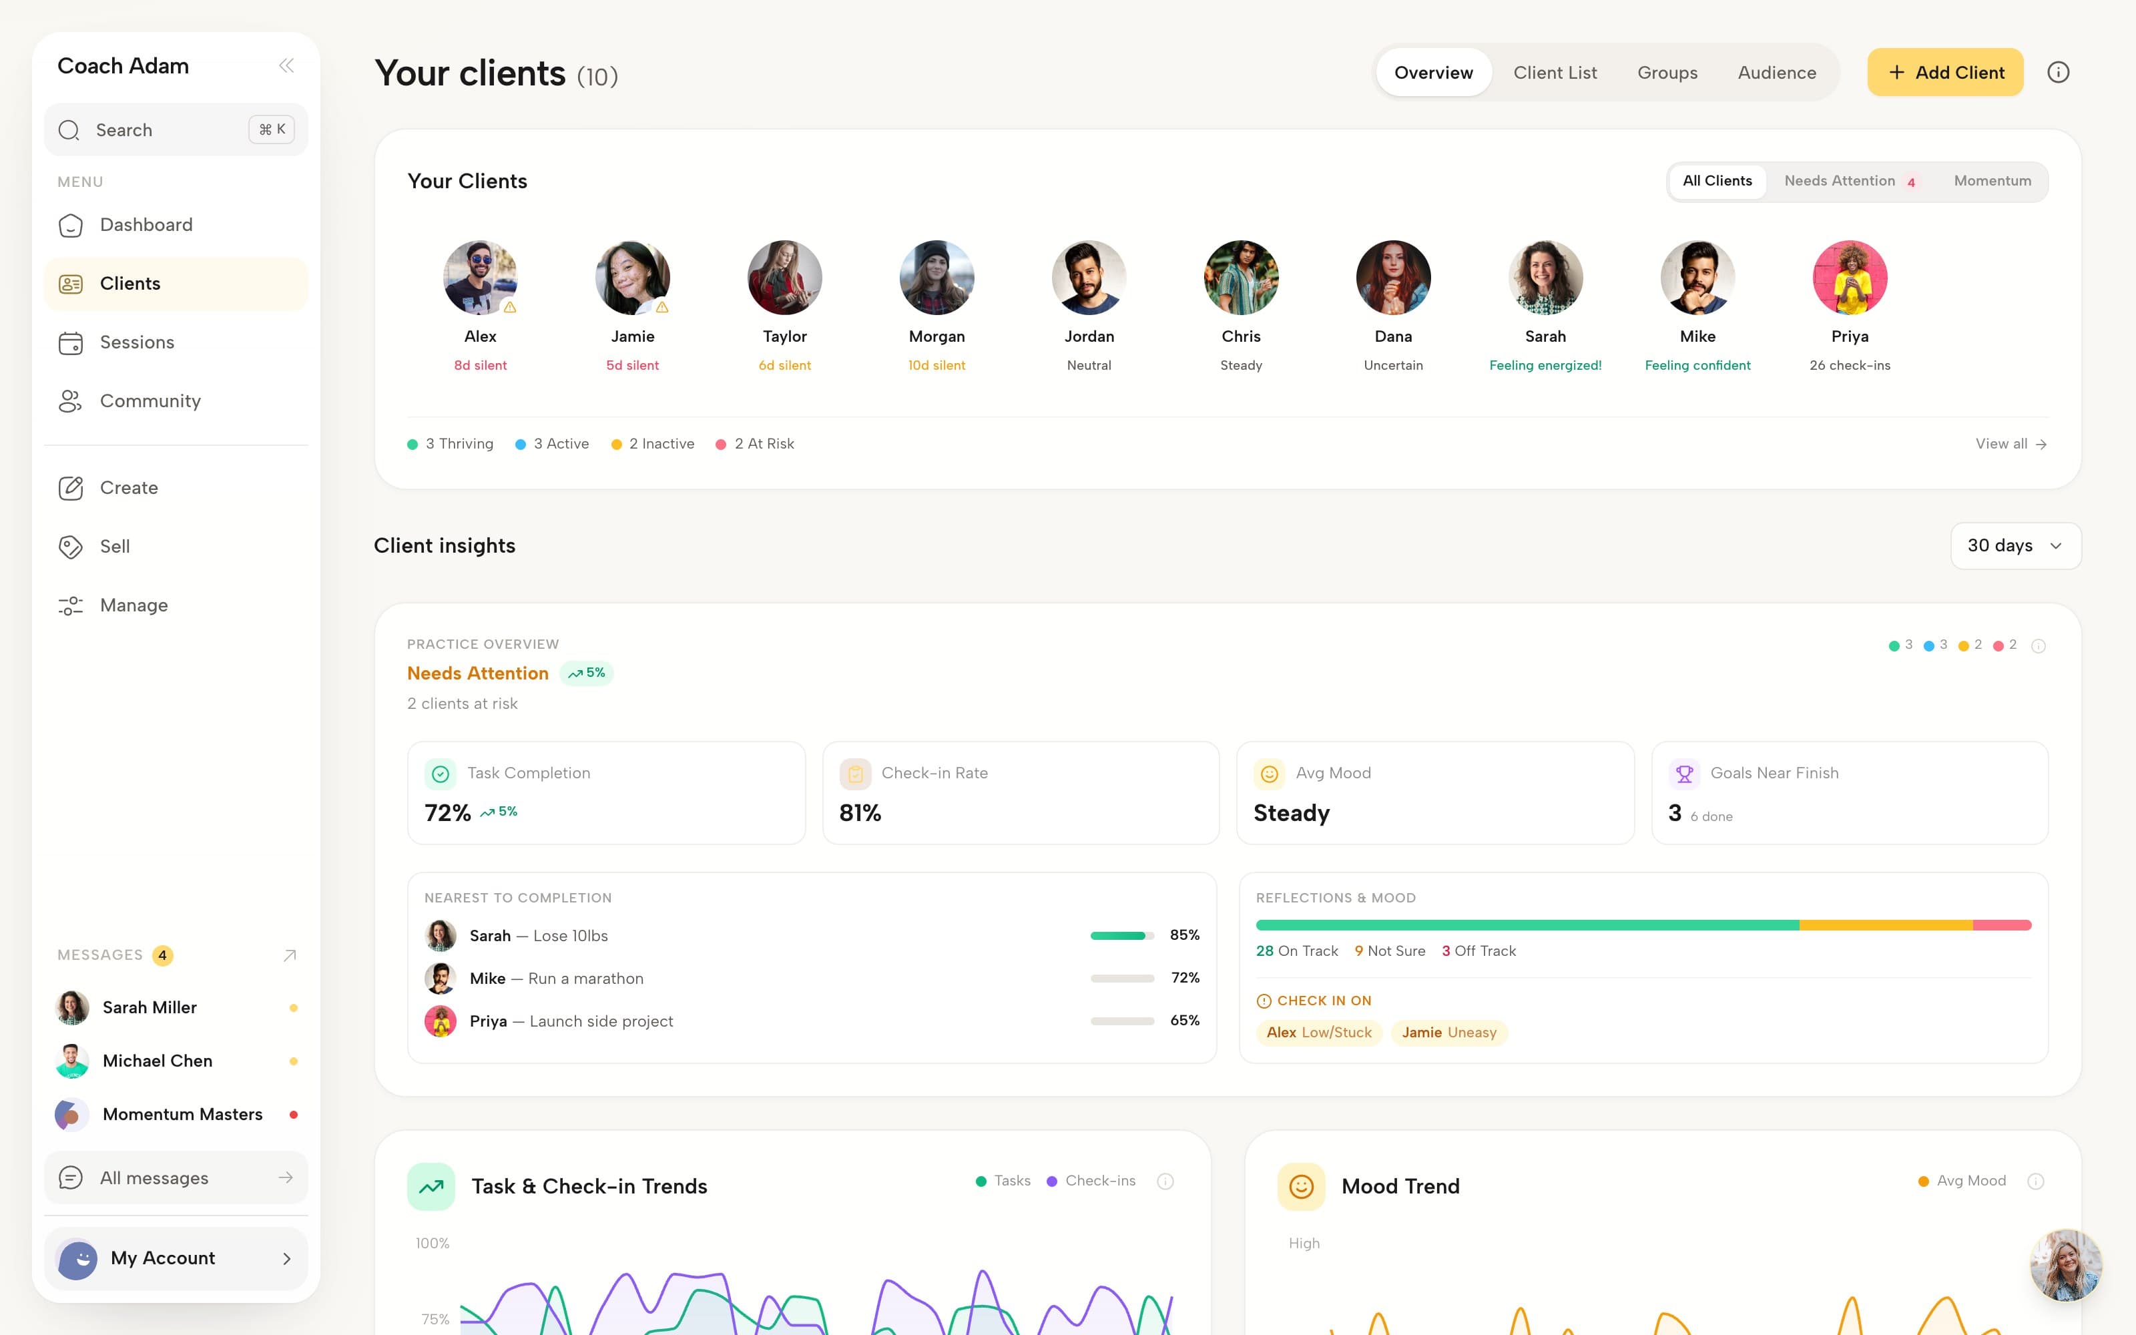Open Dashboard from the sidebar

click(176, 224)
